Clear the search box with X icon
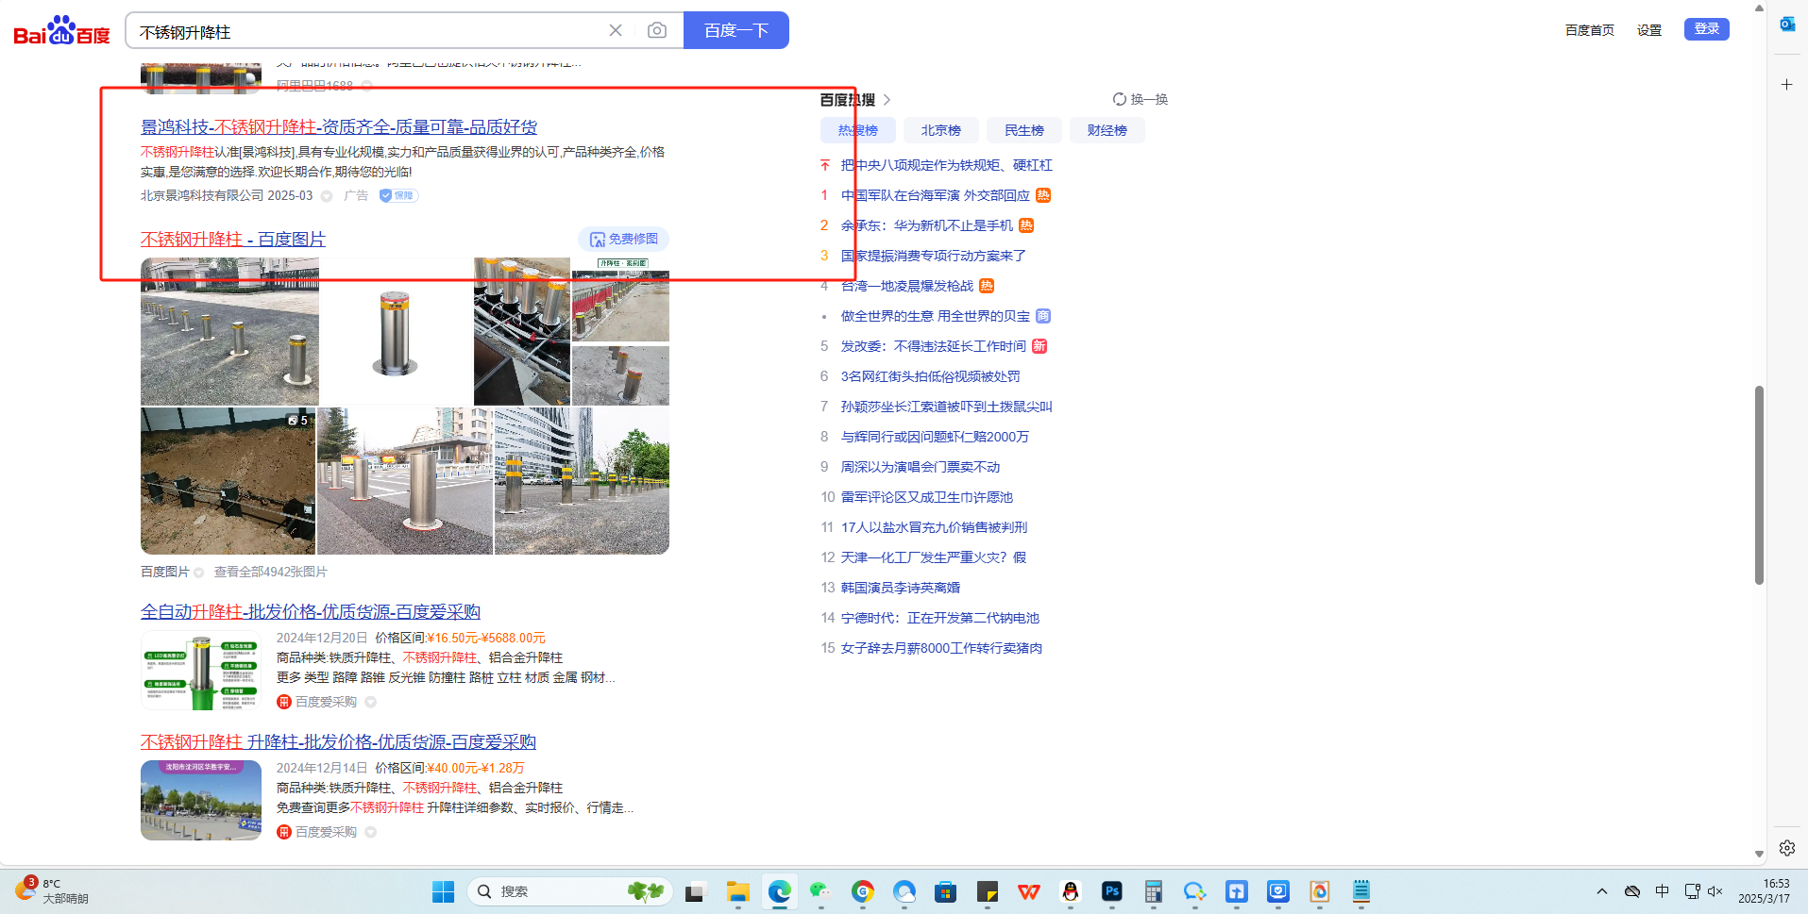Screen dimensions: 1808x914 616,30
